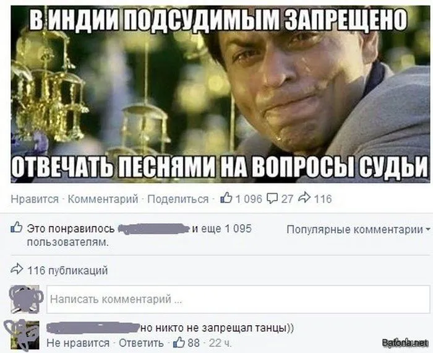Click the thumbs-up icon beside 1 096
This screenshot has width=433, height=353.
[x=226, y=198]
